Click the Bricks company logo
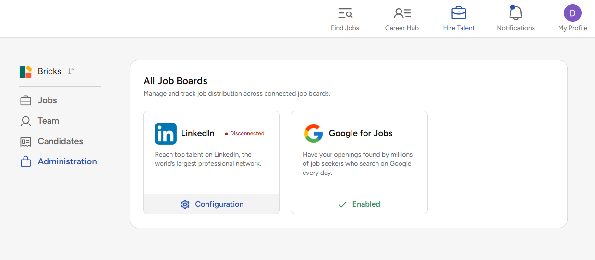This screenshot has height=260, width=595. [25, 72]
